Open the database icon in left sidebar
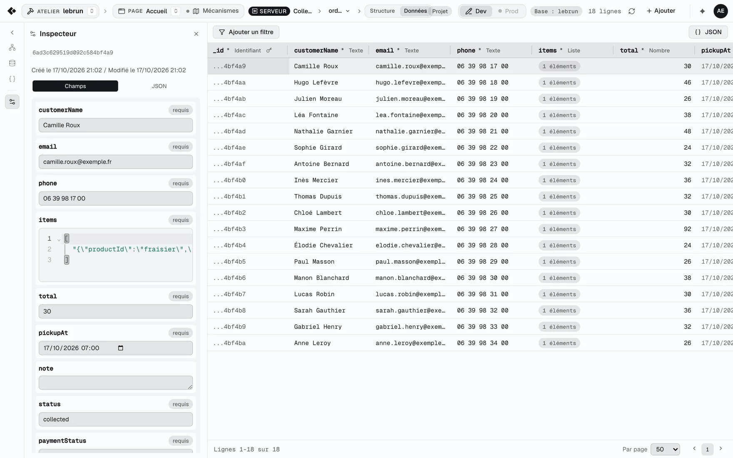 [x=12, y=63]
